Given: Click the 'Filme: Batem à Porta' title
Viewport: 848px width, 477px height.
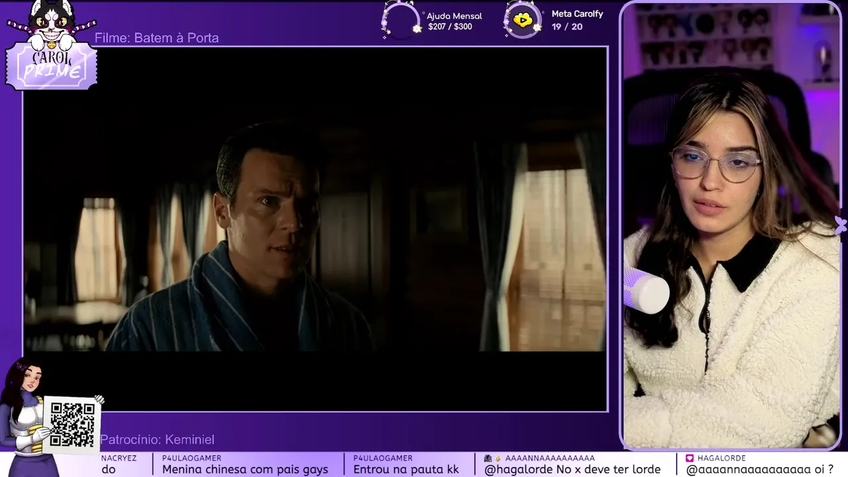Looking at the screenshot, I should coord(156,38).
